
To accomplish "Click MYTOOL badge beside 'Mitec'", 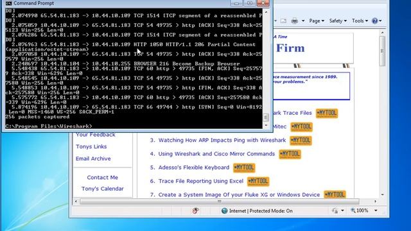I will tap(301, 127).
